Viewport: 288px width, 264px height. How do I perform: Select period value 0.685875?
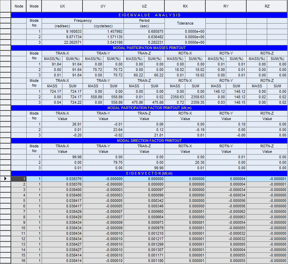[x=144, y=32]
